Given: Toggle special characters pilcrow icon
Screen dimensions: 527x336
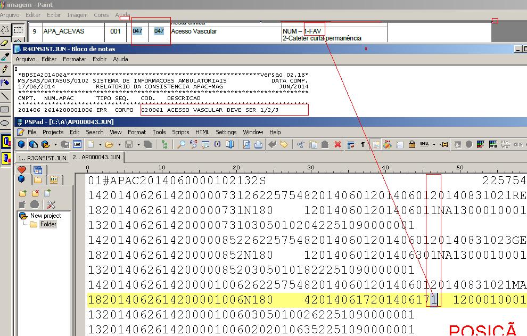Looking at the screenshot, I should [363, 144].
